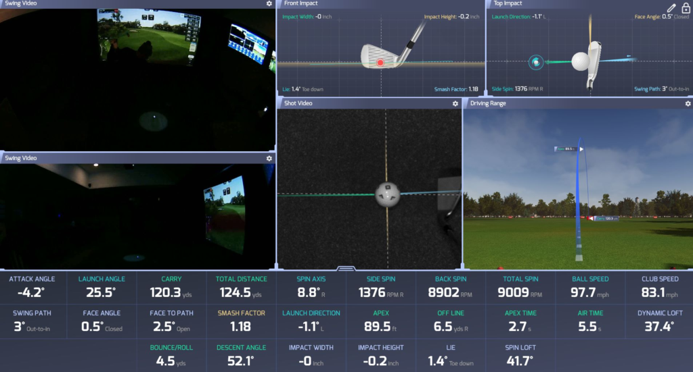
Task: Click the Impact Width -0 inch tile
Action: coord(311,356)
